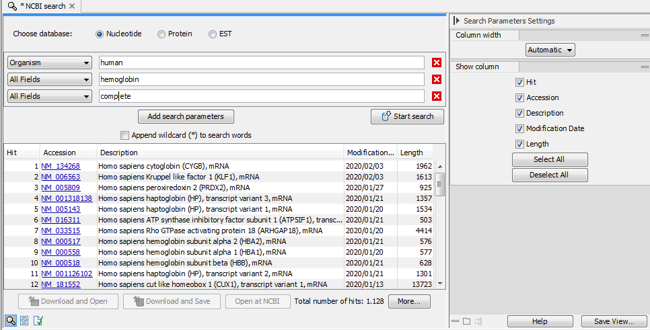Viewport: 650px width, 330px height.
Task: Uncheck the Modification Date column checkbox
Action: (x=519, y=128)
